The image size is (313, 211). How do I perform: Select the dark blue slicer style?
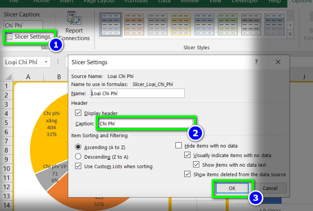click(111, 24)
